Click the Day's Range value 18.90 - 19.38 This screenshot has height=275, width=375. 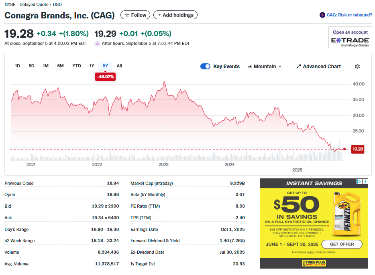pos(105,229)
